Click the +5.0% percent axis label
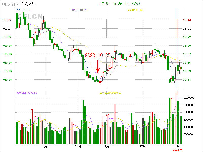 point(7,20)
